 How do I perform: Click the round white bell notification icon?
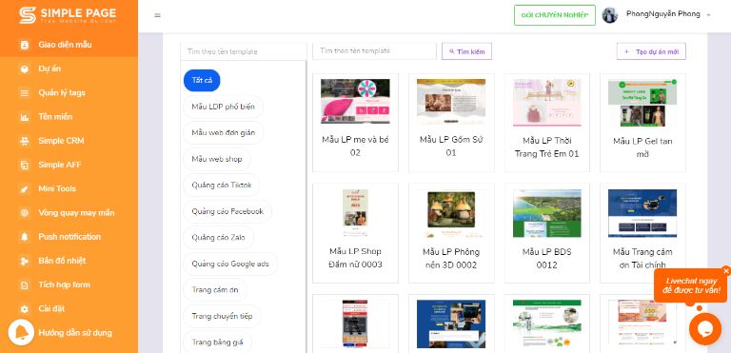coord(21,332)
